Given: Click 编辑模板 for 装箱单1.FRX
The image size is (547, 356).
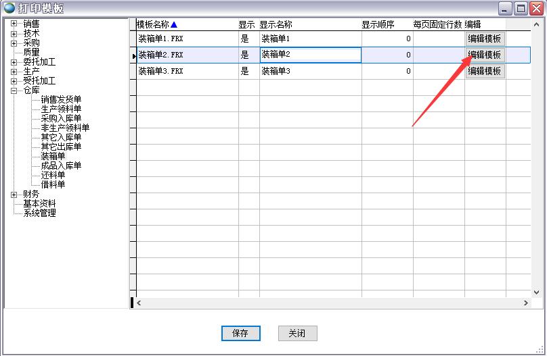Looking at the screenshot, I should 485,39.
